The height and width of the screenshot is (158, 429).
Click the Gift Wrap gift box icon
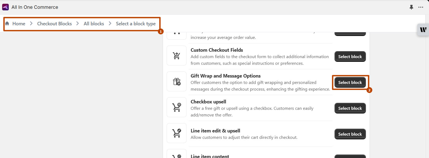[x=176, y=82]
